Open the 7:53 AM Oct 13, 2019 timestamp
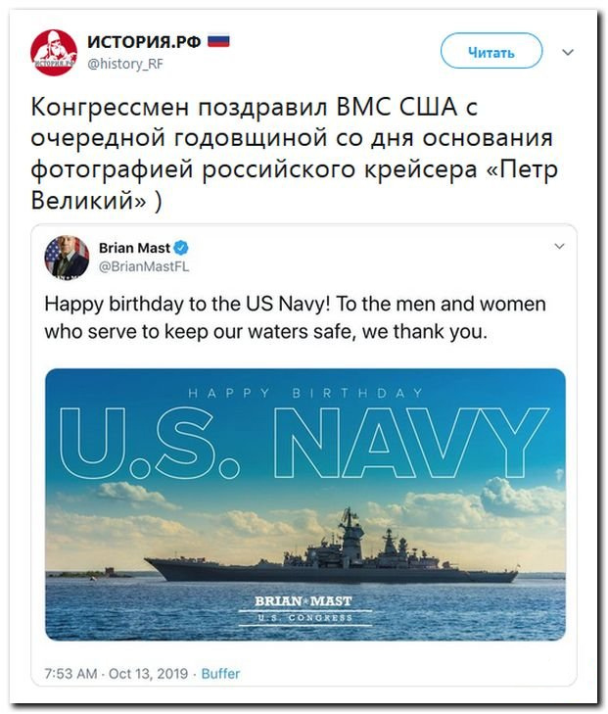Image resolution: width=608 pixels, height=714 pixels. 117,674
